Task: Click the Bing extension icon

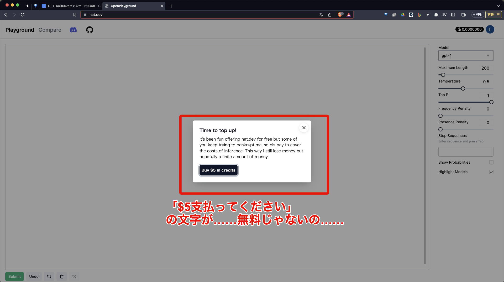Action: (x=419, y=15)
